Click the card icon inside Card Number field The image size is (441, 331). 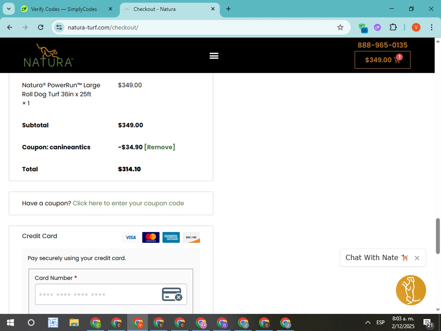[x=172, y=294]
